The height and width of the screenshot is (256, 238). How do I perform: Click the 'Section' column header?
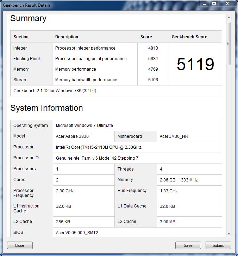pyautogui.click(x=21, y=37)
